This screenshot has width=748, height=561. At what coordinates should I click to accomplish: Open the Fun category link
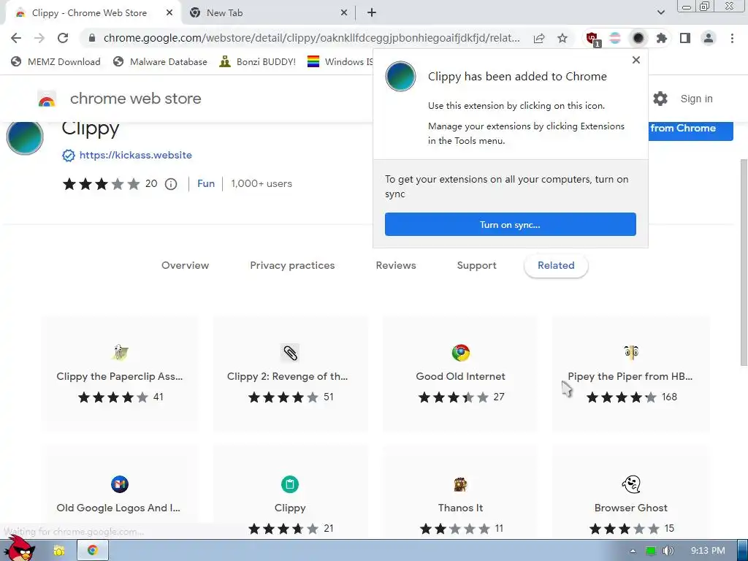pos(206,183)
